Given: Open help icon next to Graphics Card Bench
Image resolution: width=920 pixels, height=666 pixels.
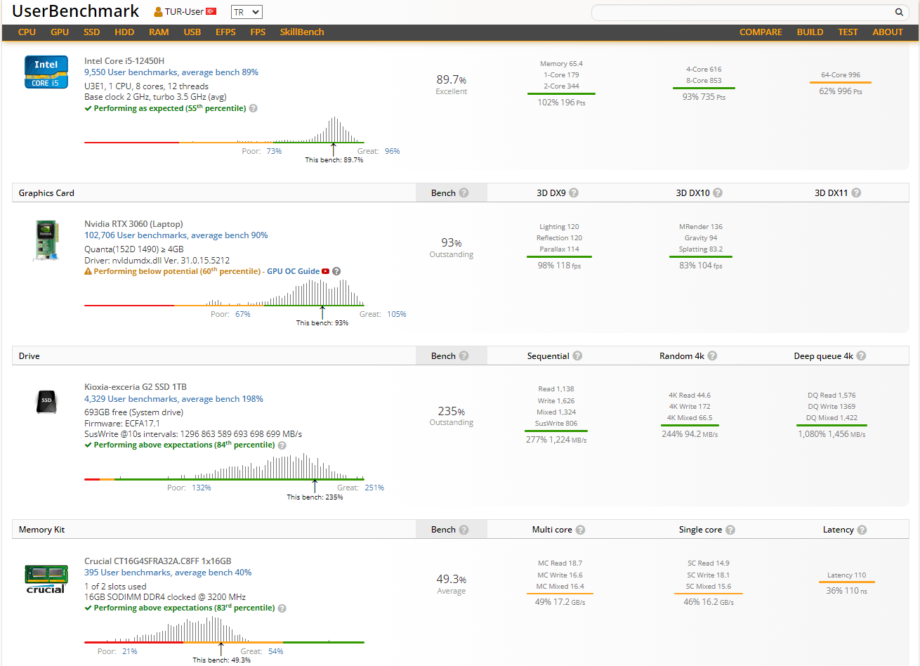Looking at the screenshot, I should coord(464,192).
